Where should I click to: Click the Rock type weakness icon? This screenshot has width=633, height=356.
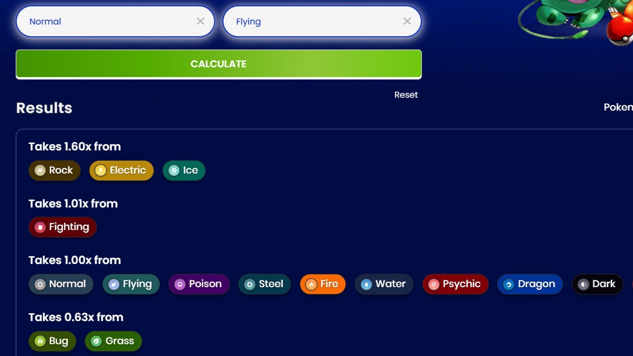pos(40,170)
